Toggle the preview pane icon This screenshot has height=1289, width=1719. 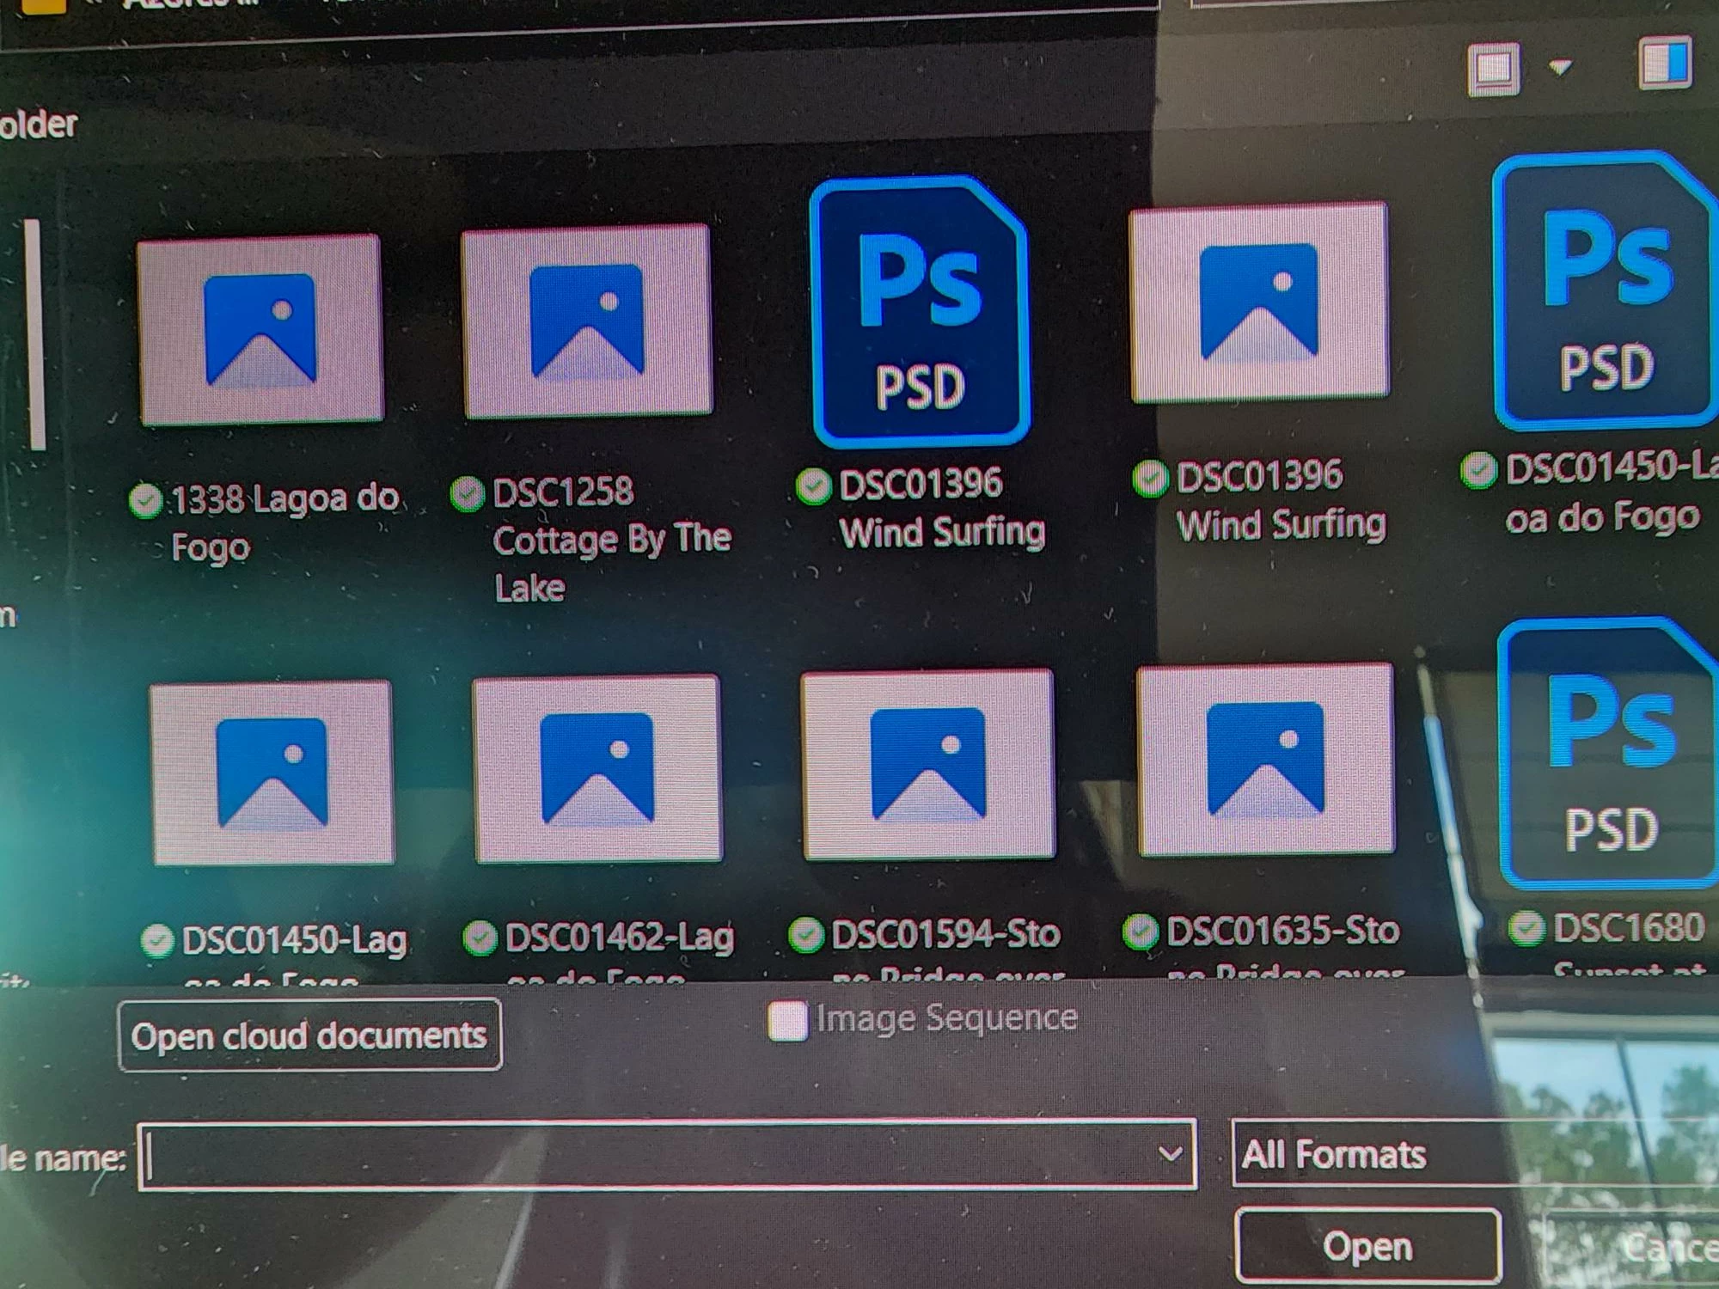tap(1665, 64)
